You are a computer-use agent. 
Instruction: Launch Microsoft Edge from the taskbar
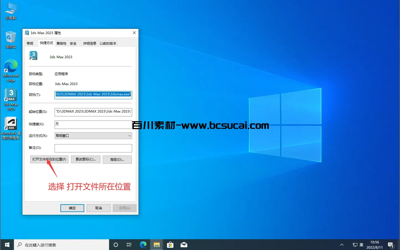tap(143, 245)
